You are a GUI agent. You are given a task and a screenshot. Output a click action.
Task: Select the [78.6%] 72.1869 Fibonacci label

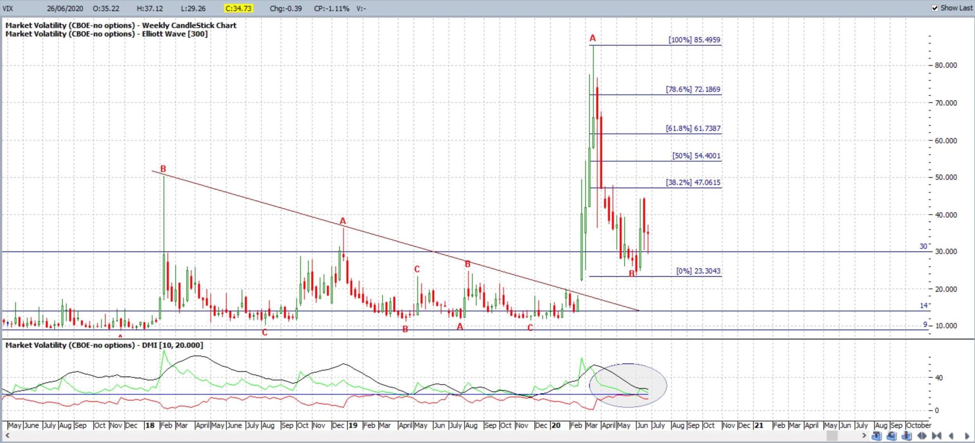click(693, 89)
